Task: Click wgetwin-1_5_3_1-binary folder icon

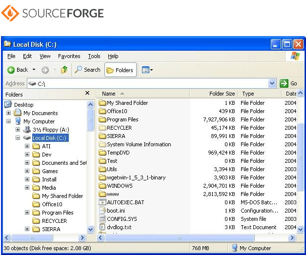Action: tap(102, 177)
